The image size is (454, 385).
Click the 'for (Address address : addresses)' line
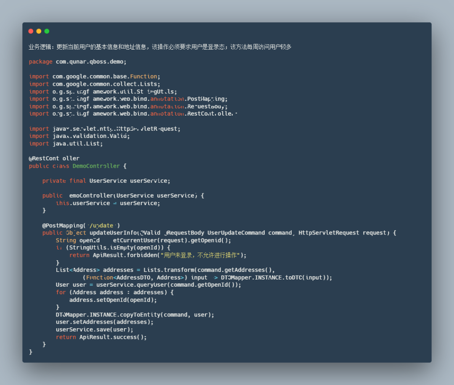(x=115, y=293)
